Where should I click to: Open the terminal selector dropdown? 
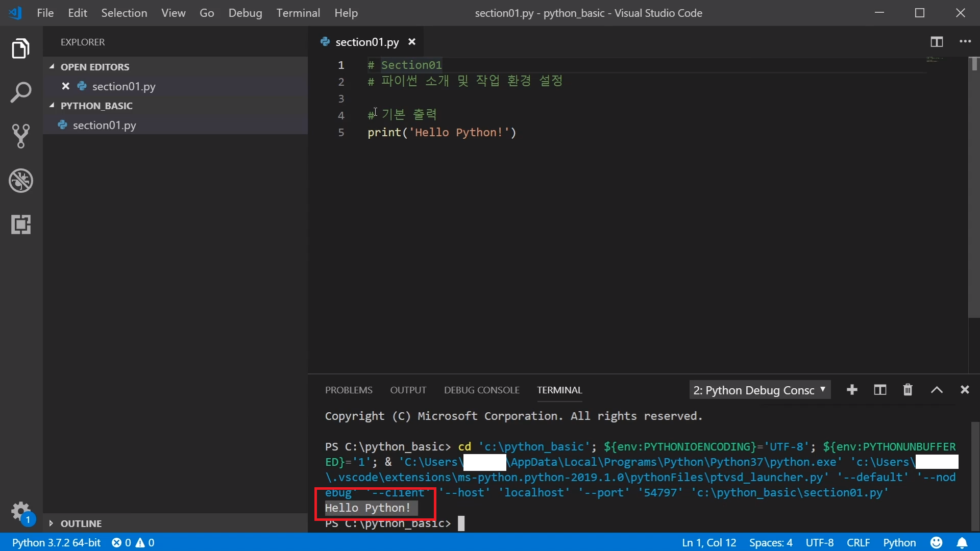click(x=759, y=390)
